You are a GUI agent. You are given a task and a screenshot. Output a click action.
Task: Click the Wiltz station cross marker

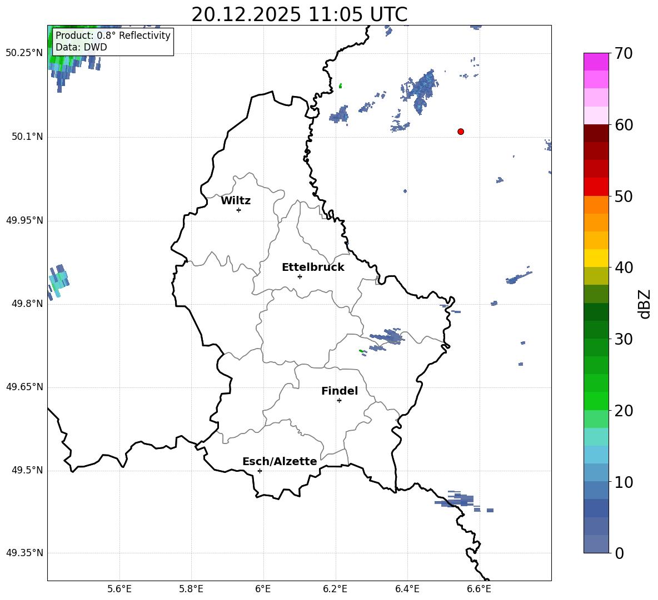click(239, 210)
